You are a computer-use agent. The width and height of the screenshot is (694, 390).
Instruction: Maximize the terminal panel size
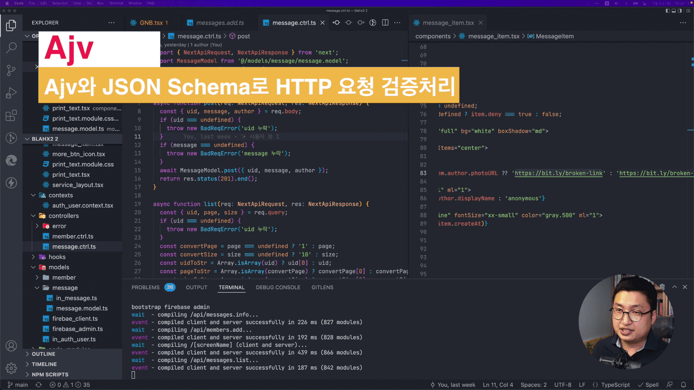674,287
